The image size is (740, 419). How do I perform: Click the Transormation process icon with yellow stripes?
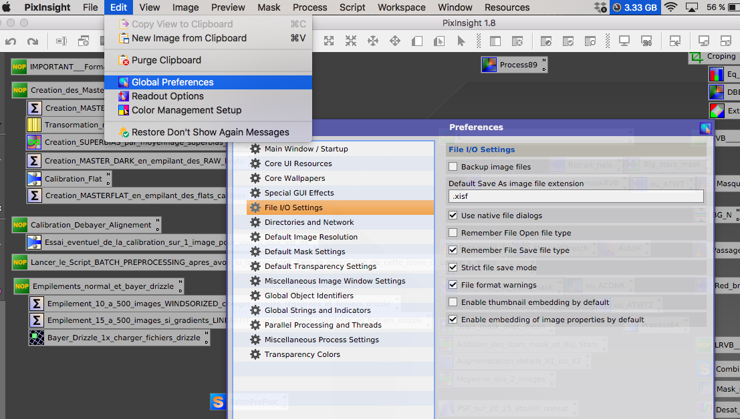[x=34, y=125]
